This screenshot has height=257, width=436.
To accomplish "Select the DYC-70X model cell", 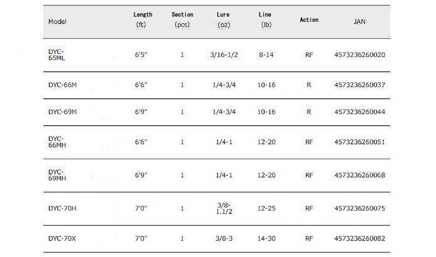I will click(62, 238).
